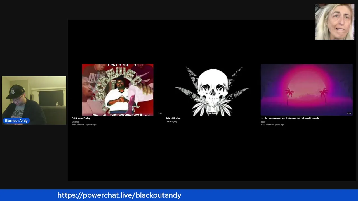The height and width of the screenshot is (201, 358).
Task: Open the J. Cole instrumental sunset thumbnail
Action: point(307,90)
